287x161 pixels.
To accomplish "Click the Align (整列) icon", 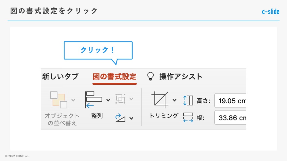I will click(94, 100).
